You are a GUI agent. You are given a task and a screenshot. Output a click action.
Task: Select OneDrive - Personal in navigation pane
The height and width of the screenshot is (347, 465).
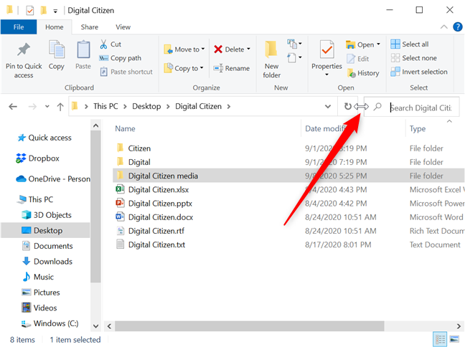pyautogui.click(x=53, y=179)
